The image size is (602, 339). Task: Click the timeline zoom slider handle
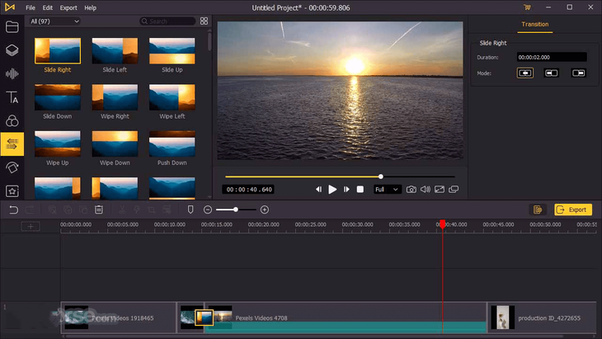coord(236,210)
